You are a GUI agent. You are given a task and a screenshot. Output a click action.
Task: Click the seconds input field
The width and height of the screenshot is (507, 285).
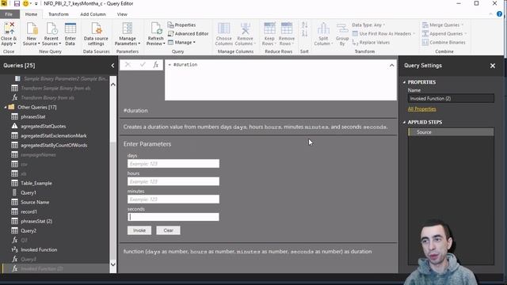(x=173, y=217)
